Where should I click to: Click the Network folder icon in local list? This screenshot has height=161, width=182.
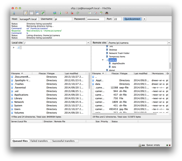12,102
